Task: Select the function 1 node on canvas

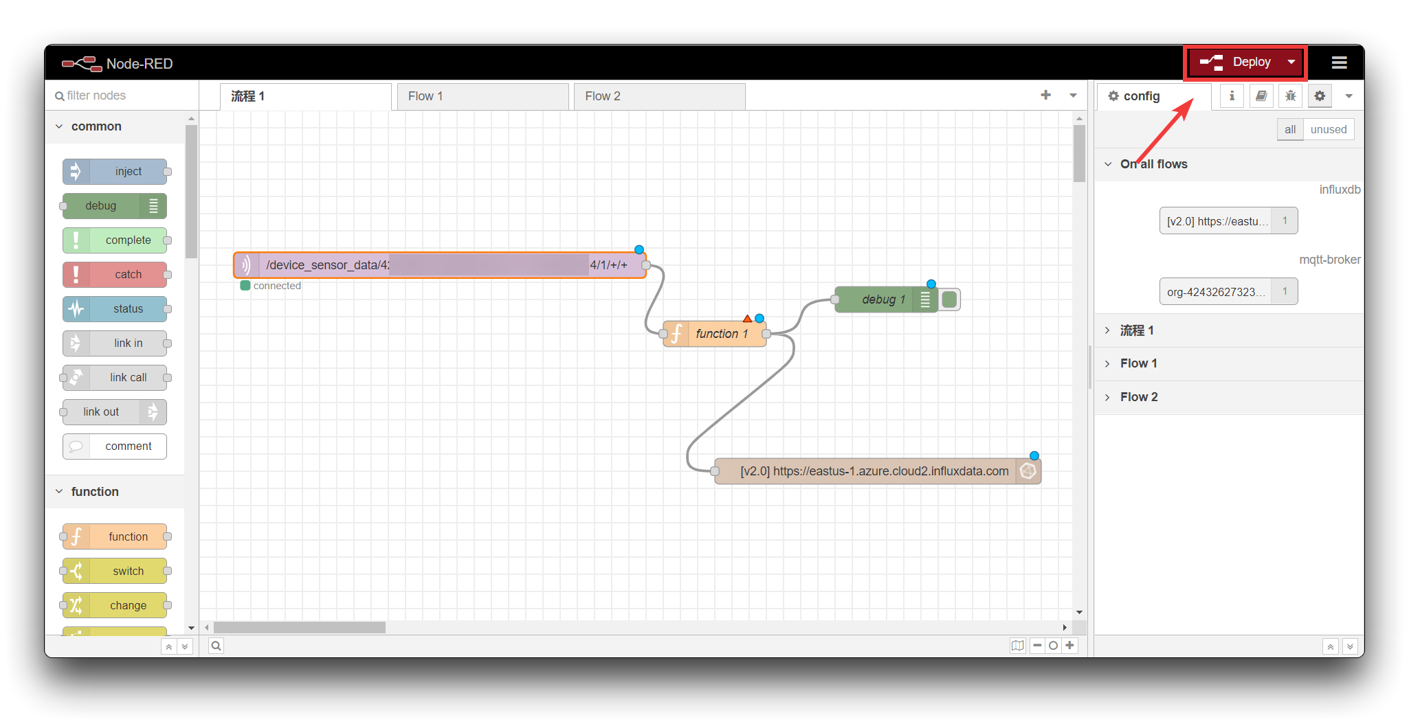Action: tap(715, 334)
